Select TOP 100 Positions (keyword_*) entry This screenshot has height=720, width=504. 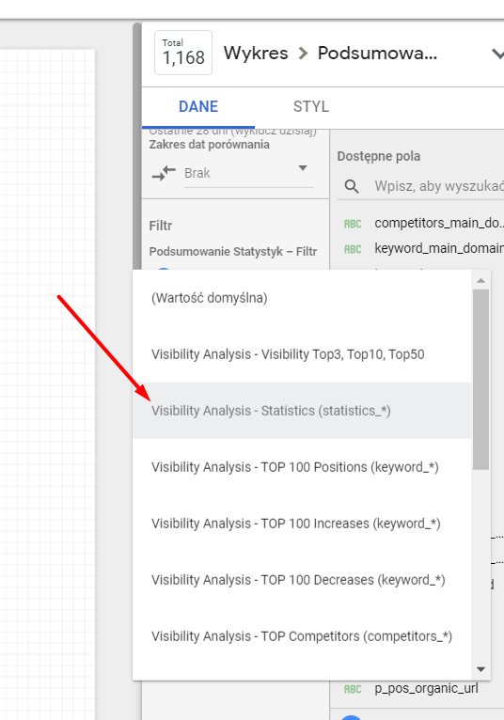tap(302, 467)
